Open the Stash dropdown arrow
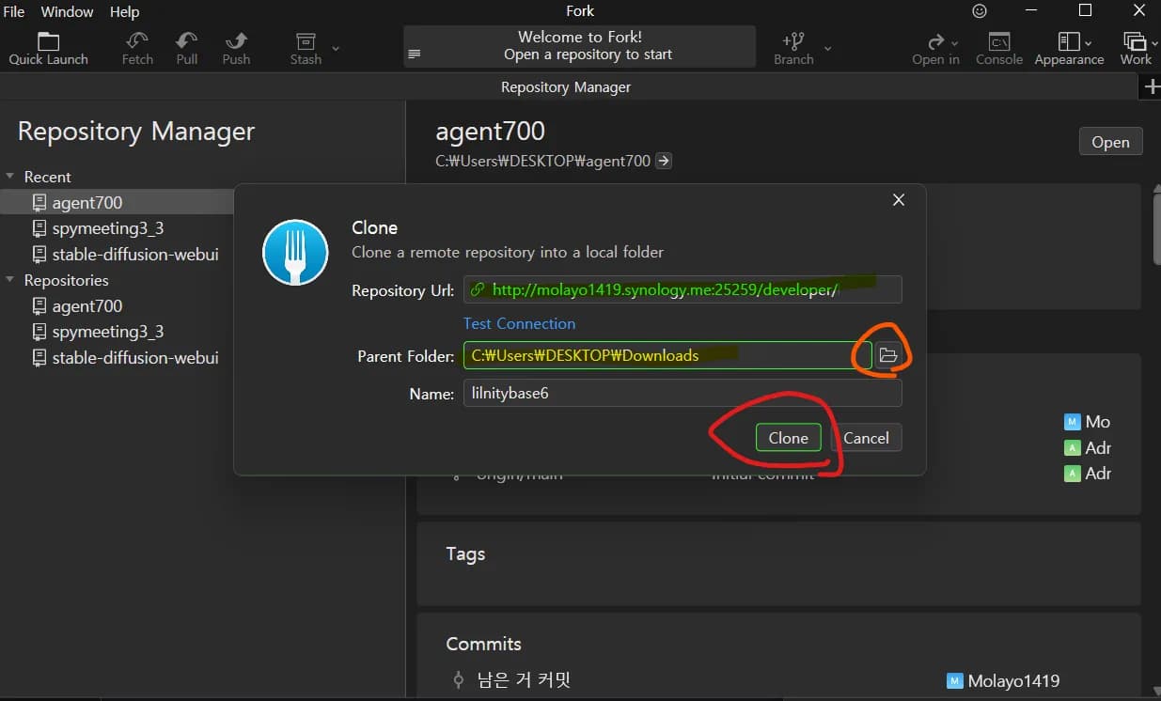 click(x=336, y=48)
